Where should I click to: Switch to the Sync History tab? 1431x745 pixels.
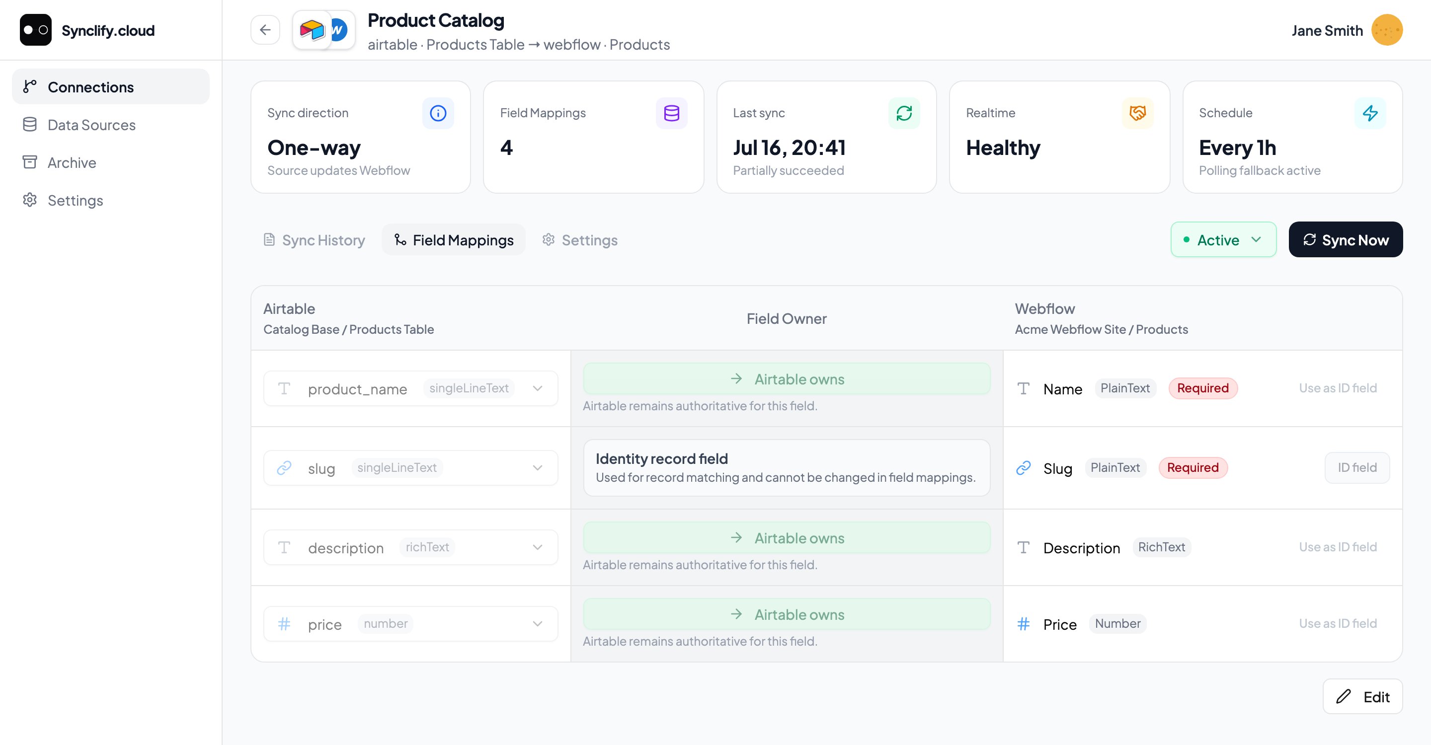(x=314, y=240)
